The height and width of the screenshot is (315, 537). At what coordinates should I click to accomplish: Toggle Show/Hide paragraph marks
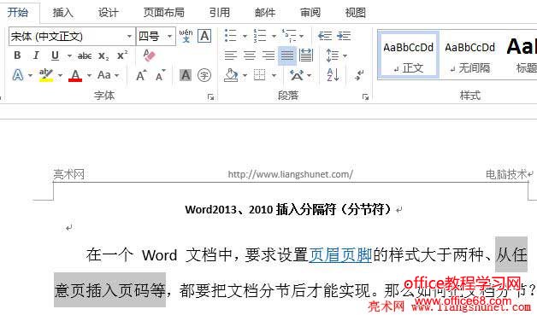click(360, 75)
